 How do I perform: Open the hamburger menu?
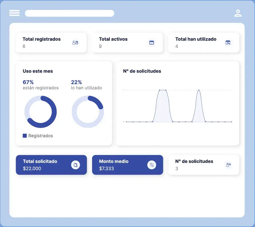click(14, 13)
